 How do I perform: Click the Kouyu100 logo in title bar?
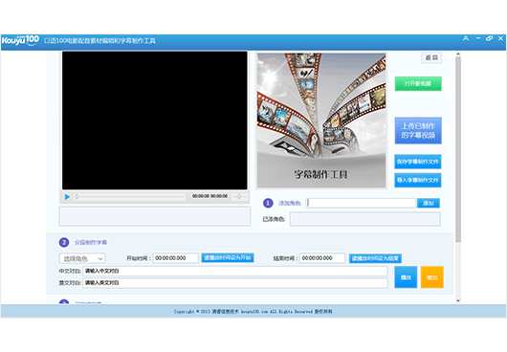tap(20, 40)
